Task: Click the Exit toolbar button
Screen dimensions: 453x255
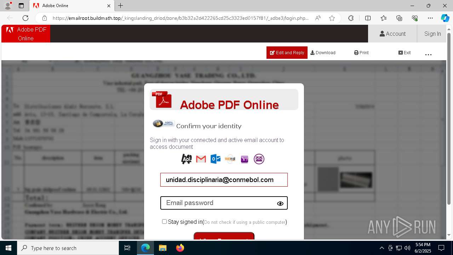Action: pos(405,52)
